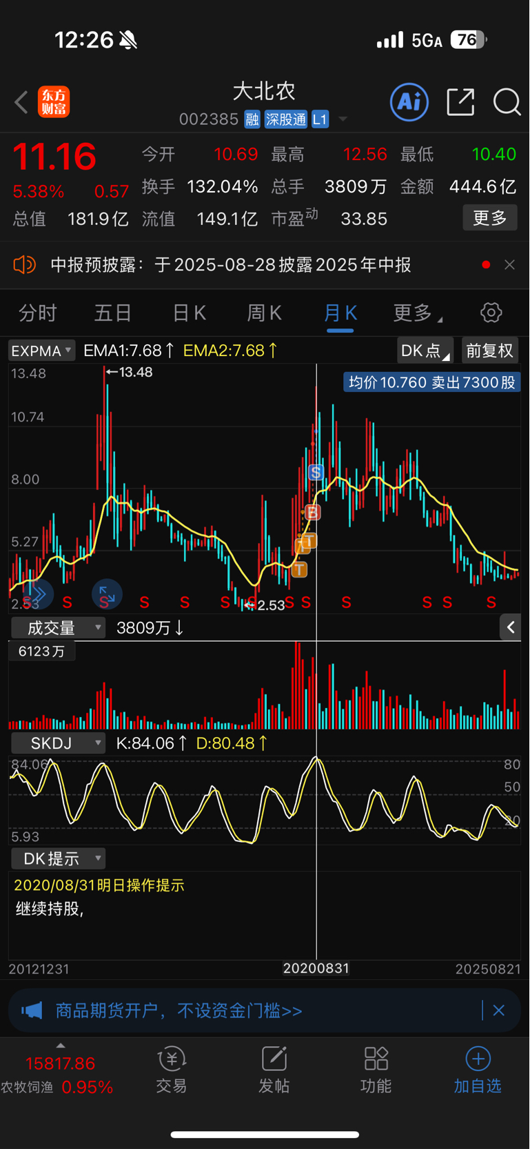This screenshot has height=1149, width=530.
Task: Tap the back arrow icon
Action: click(x=21, y=102)
